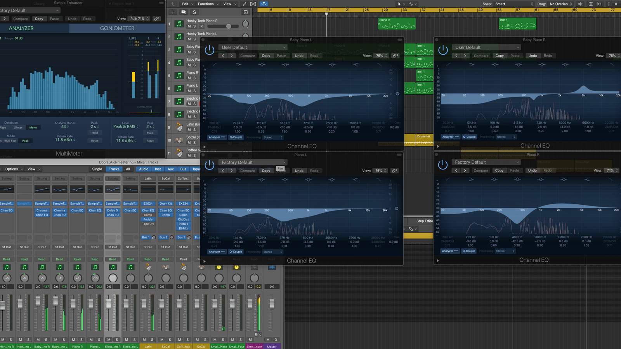Click the link icon in Piano L EQ
Viewport: 621px width, 349px height.
[x=394, y=171]
